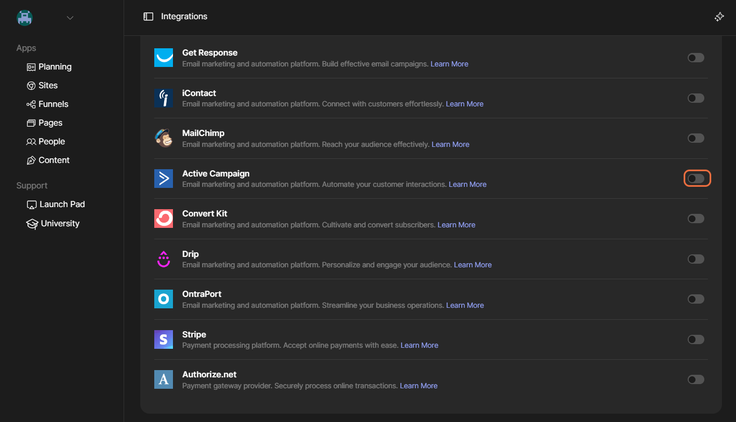Turn on the MailChimp toggle

pyautogui.click(x=696, y=138)
